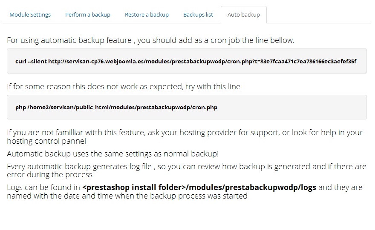Click the /home2/servisan/public_html path text
The width and height of the screenshot is (375, 230).
point(68,108)
